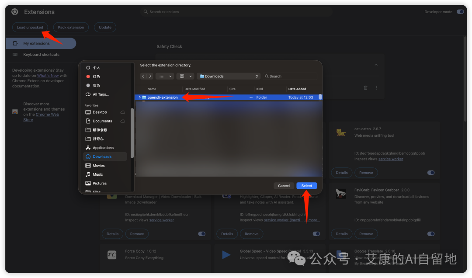Open Keyboard shortcuts in sidebar
The height and width of the screenshot is (278, 472).
[x=41, y=55]
